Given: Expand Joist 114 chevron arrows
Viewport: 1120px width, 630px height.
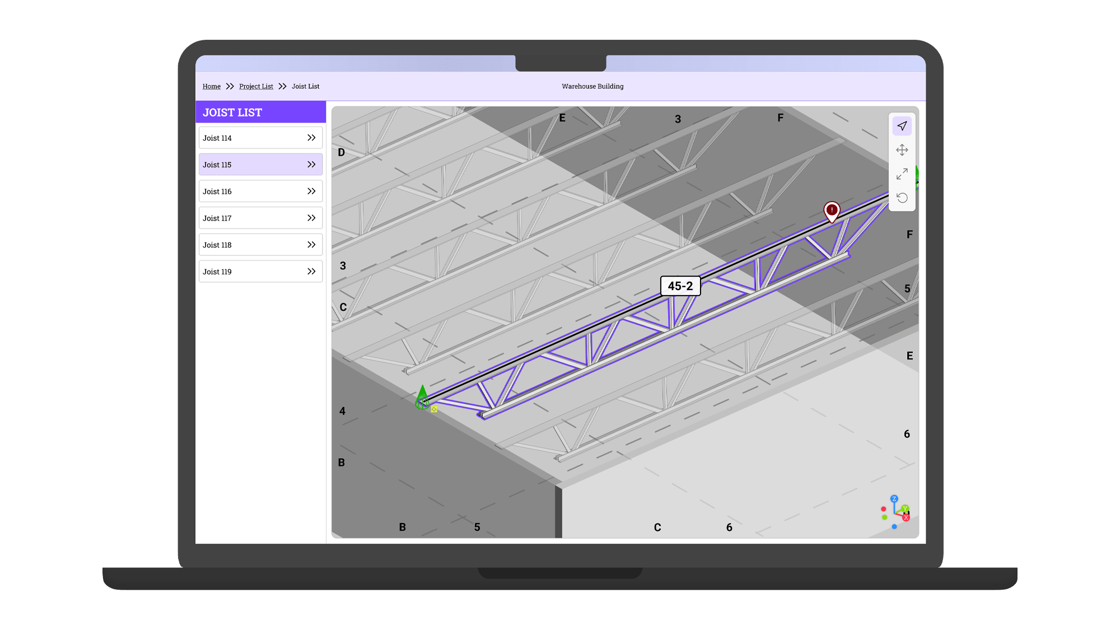Looking at the screenshot, I should point(311,138).
